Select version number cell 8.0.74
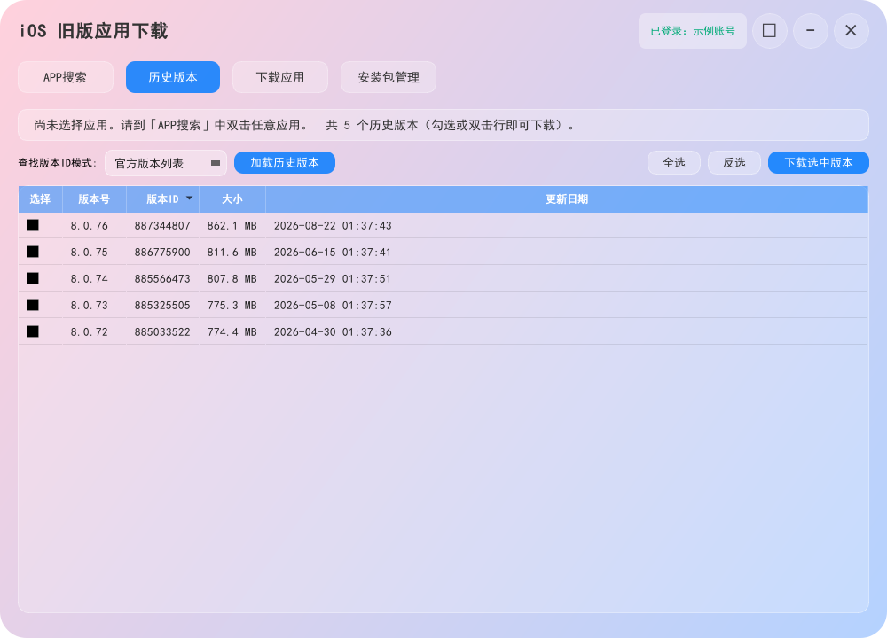The image size is (887, 638). coord(90,279)
